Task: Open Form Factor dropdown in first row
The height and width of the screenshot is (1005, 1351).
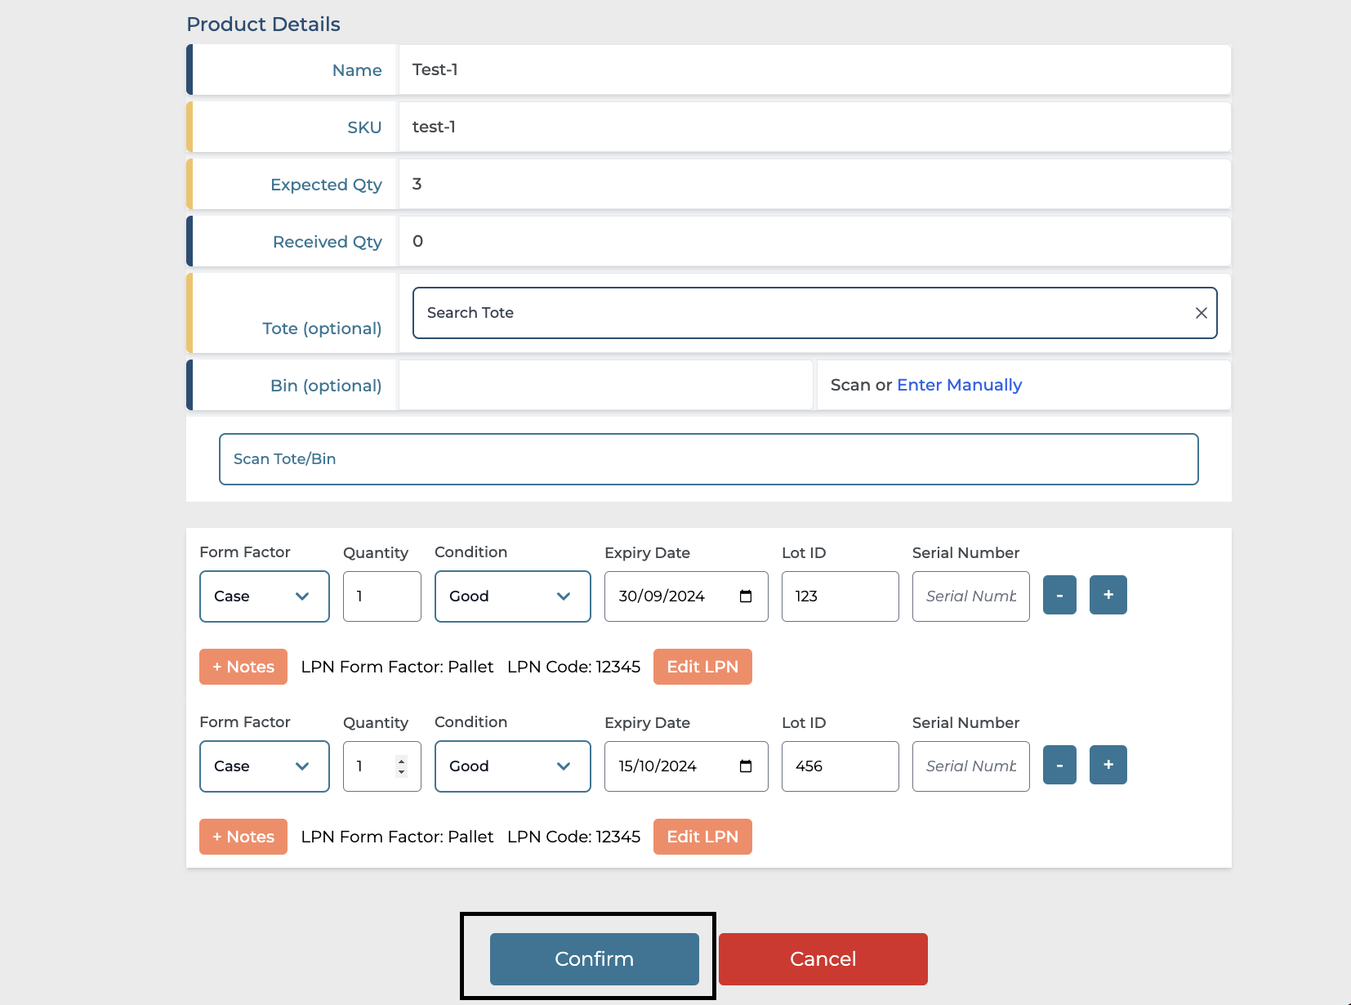Action: click(x=264, y=596)
